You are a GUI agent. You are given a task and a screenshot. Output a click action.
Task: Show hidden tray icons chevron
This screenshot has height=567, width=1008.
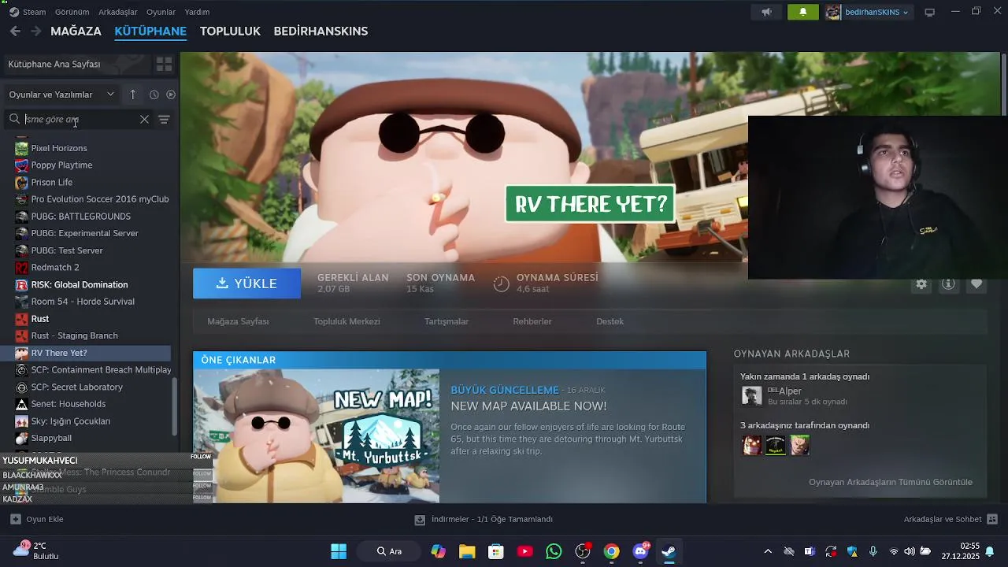(768, 551)
